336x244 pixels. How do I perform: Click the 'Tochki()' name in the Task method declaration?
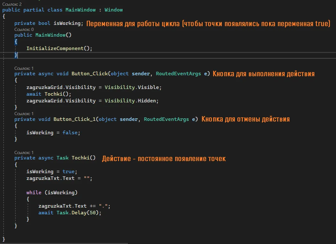[x=84, y=158]
